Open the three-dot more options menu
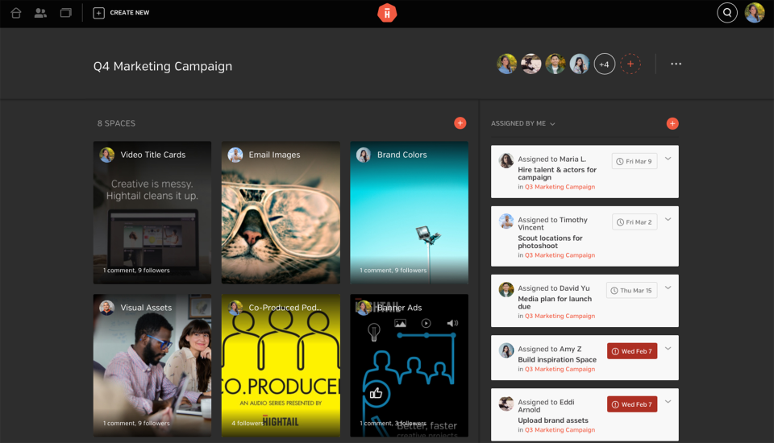 (x=676, y=64)
